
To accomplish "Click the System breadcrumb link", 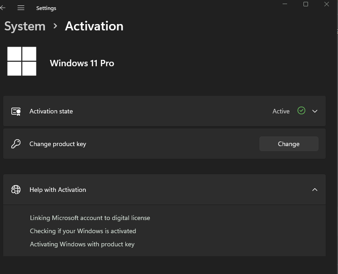I will (x=25, y=26).
